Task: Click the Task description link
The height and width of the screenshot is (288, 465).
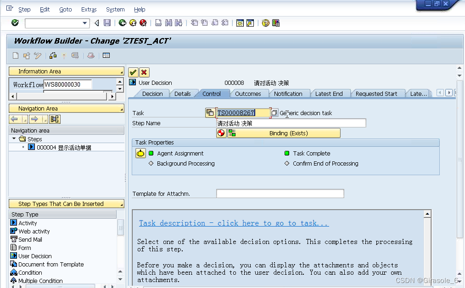Action: [234, 223]
